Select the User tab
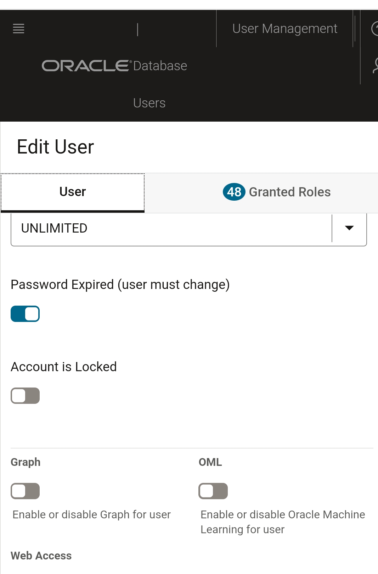Viewport: 378px width, 574px height. (x=73, y=193)
